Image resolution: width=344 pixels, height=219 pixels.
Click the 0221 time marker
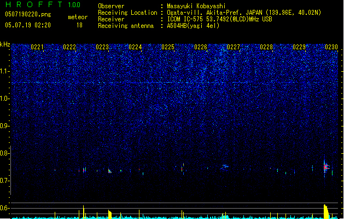(37, 47)
